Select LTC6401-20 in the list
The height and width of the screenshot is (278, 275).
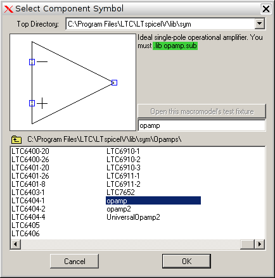pyautogui.click(x=30, y=168)
